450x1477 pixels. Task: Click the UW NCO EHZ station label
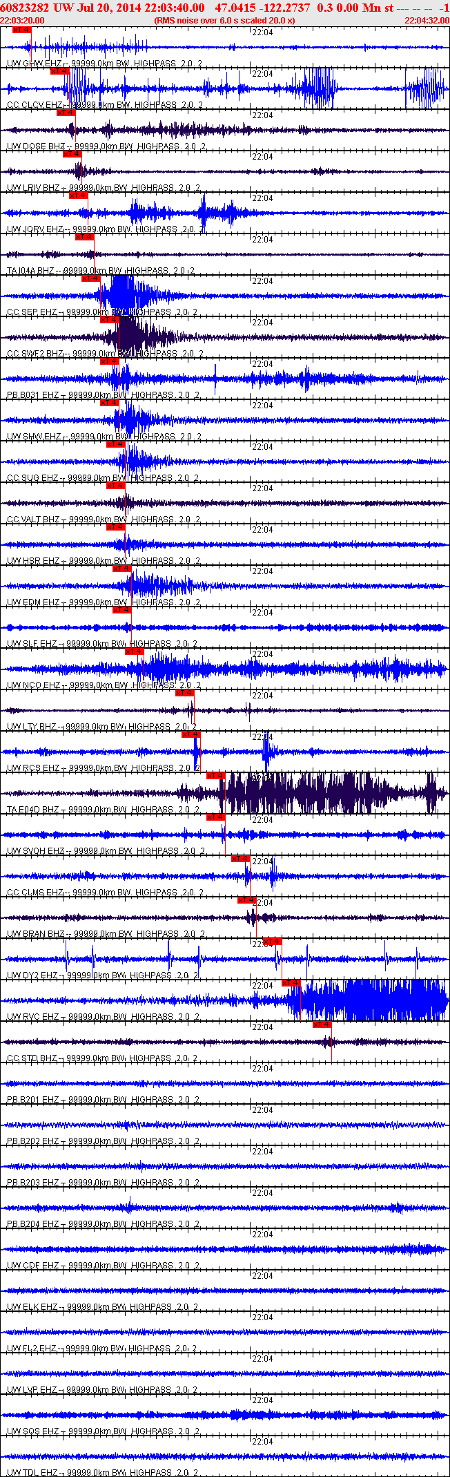pyautogui.click(x=34, y=685)
